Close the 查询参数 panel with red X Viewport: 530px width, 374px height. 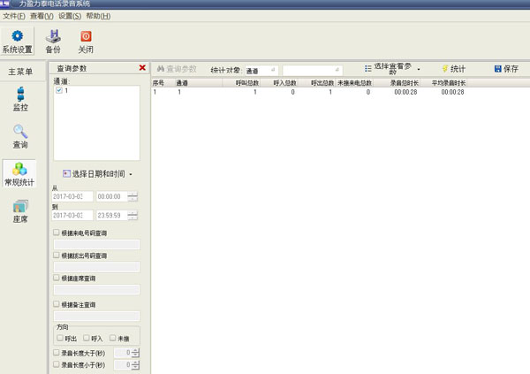(143, 68)
